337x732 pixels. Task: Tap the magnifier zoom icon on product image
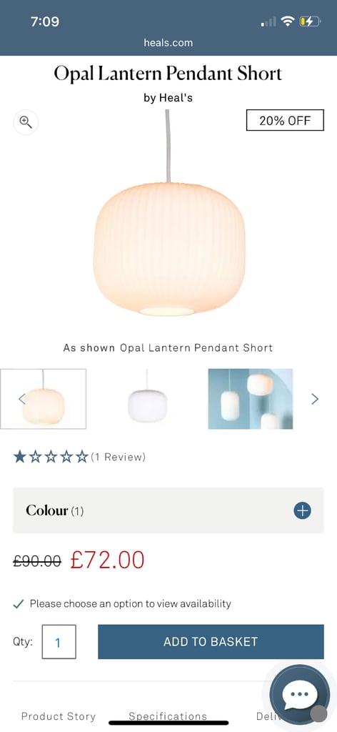click(x=26, y=122)
